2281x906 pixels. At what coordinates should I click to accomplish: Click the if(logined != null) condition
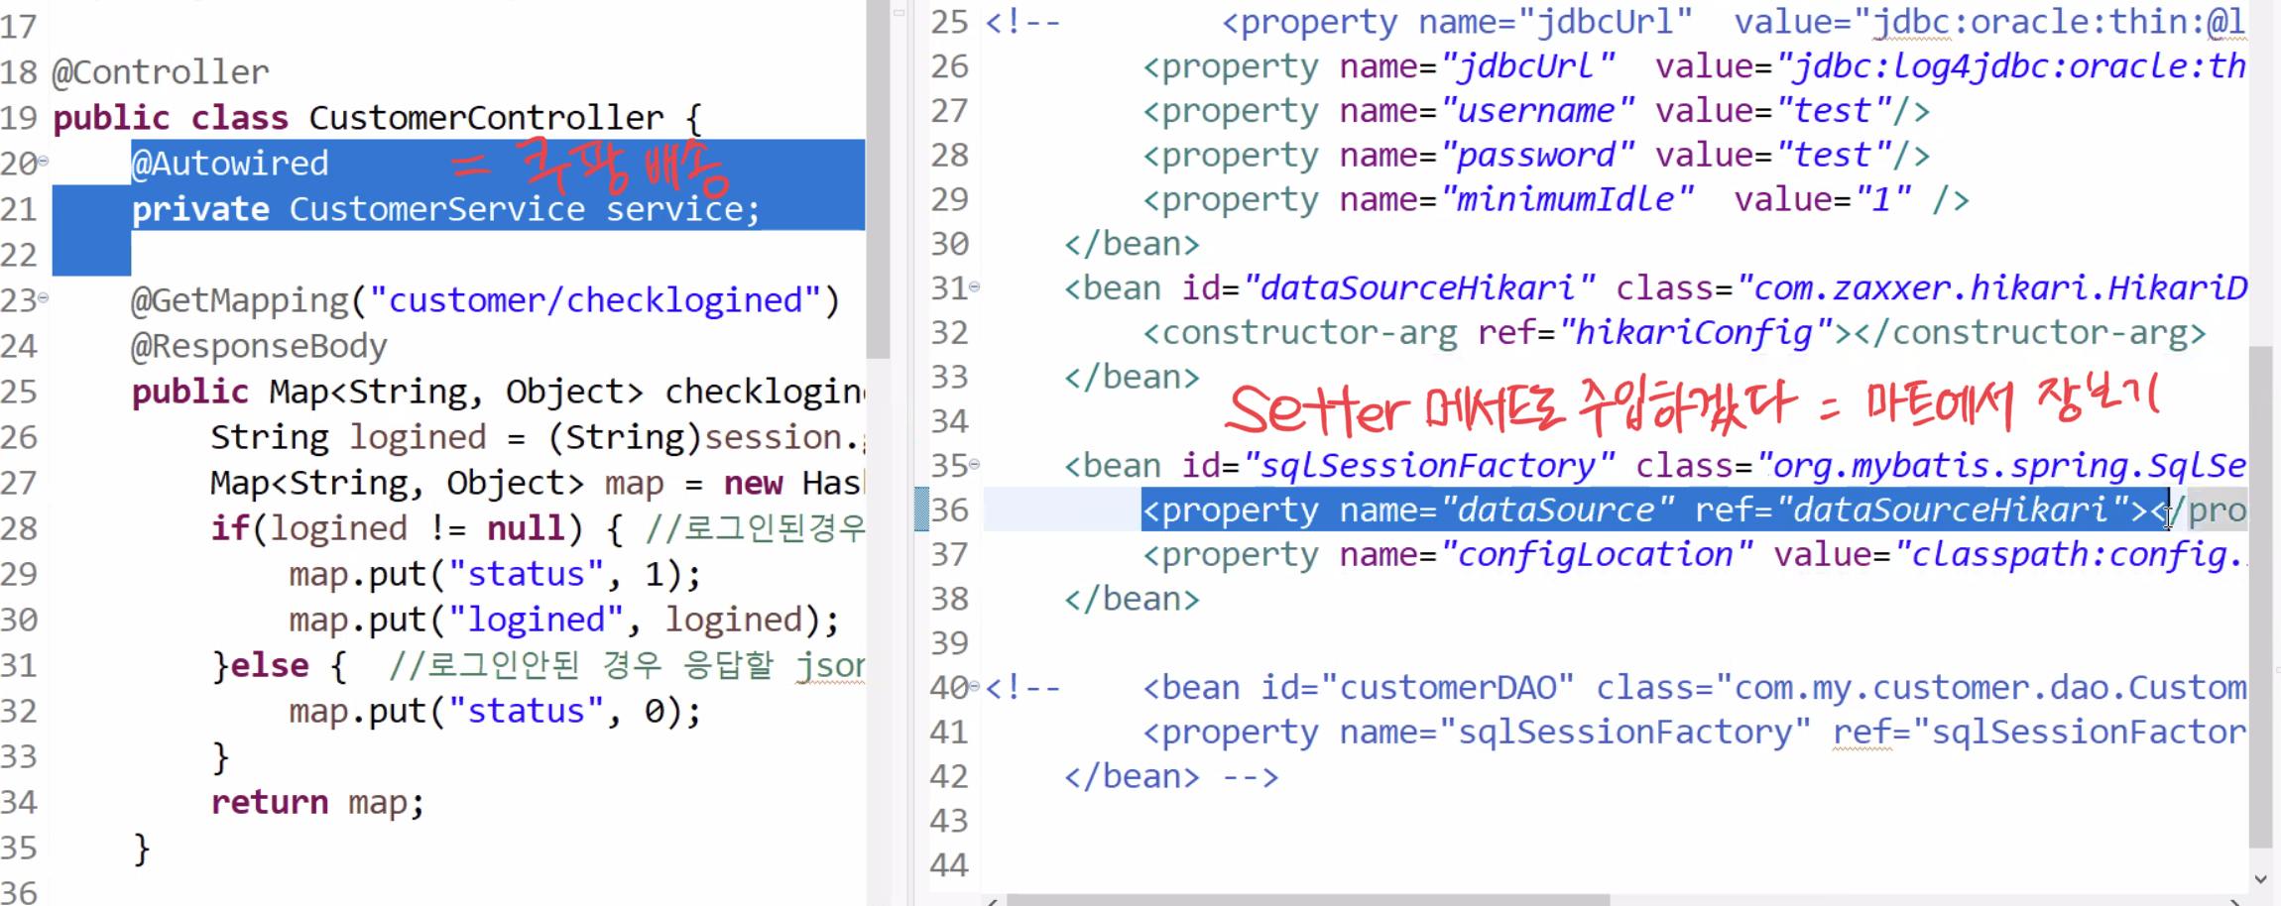click(x=397, y=528)
